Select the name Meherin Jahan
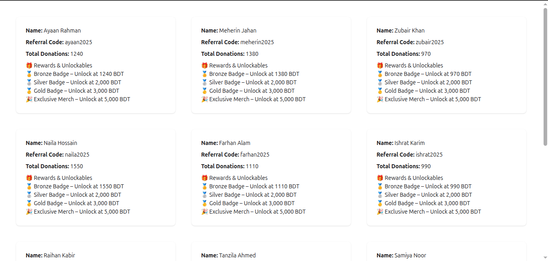The width and height of the screenshot is (548, 261). click(238, 31)
